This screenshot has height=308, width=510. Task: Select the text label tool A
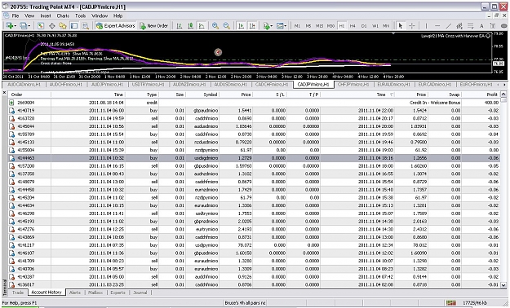click(481, 26)
